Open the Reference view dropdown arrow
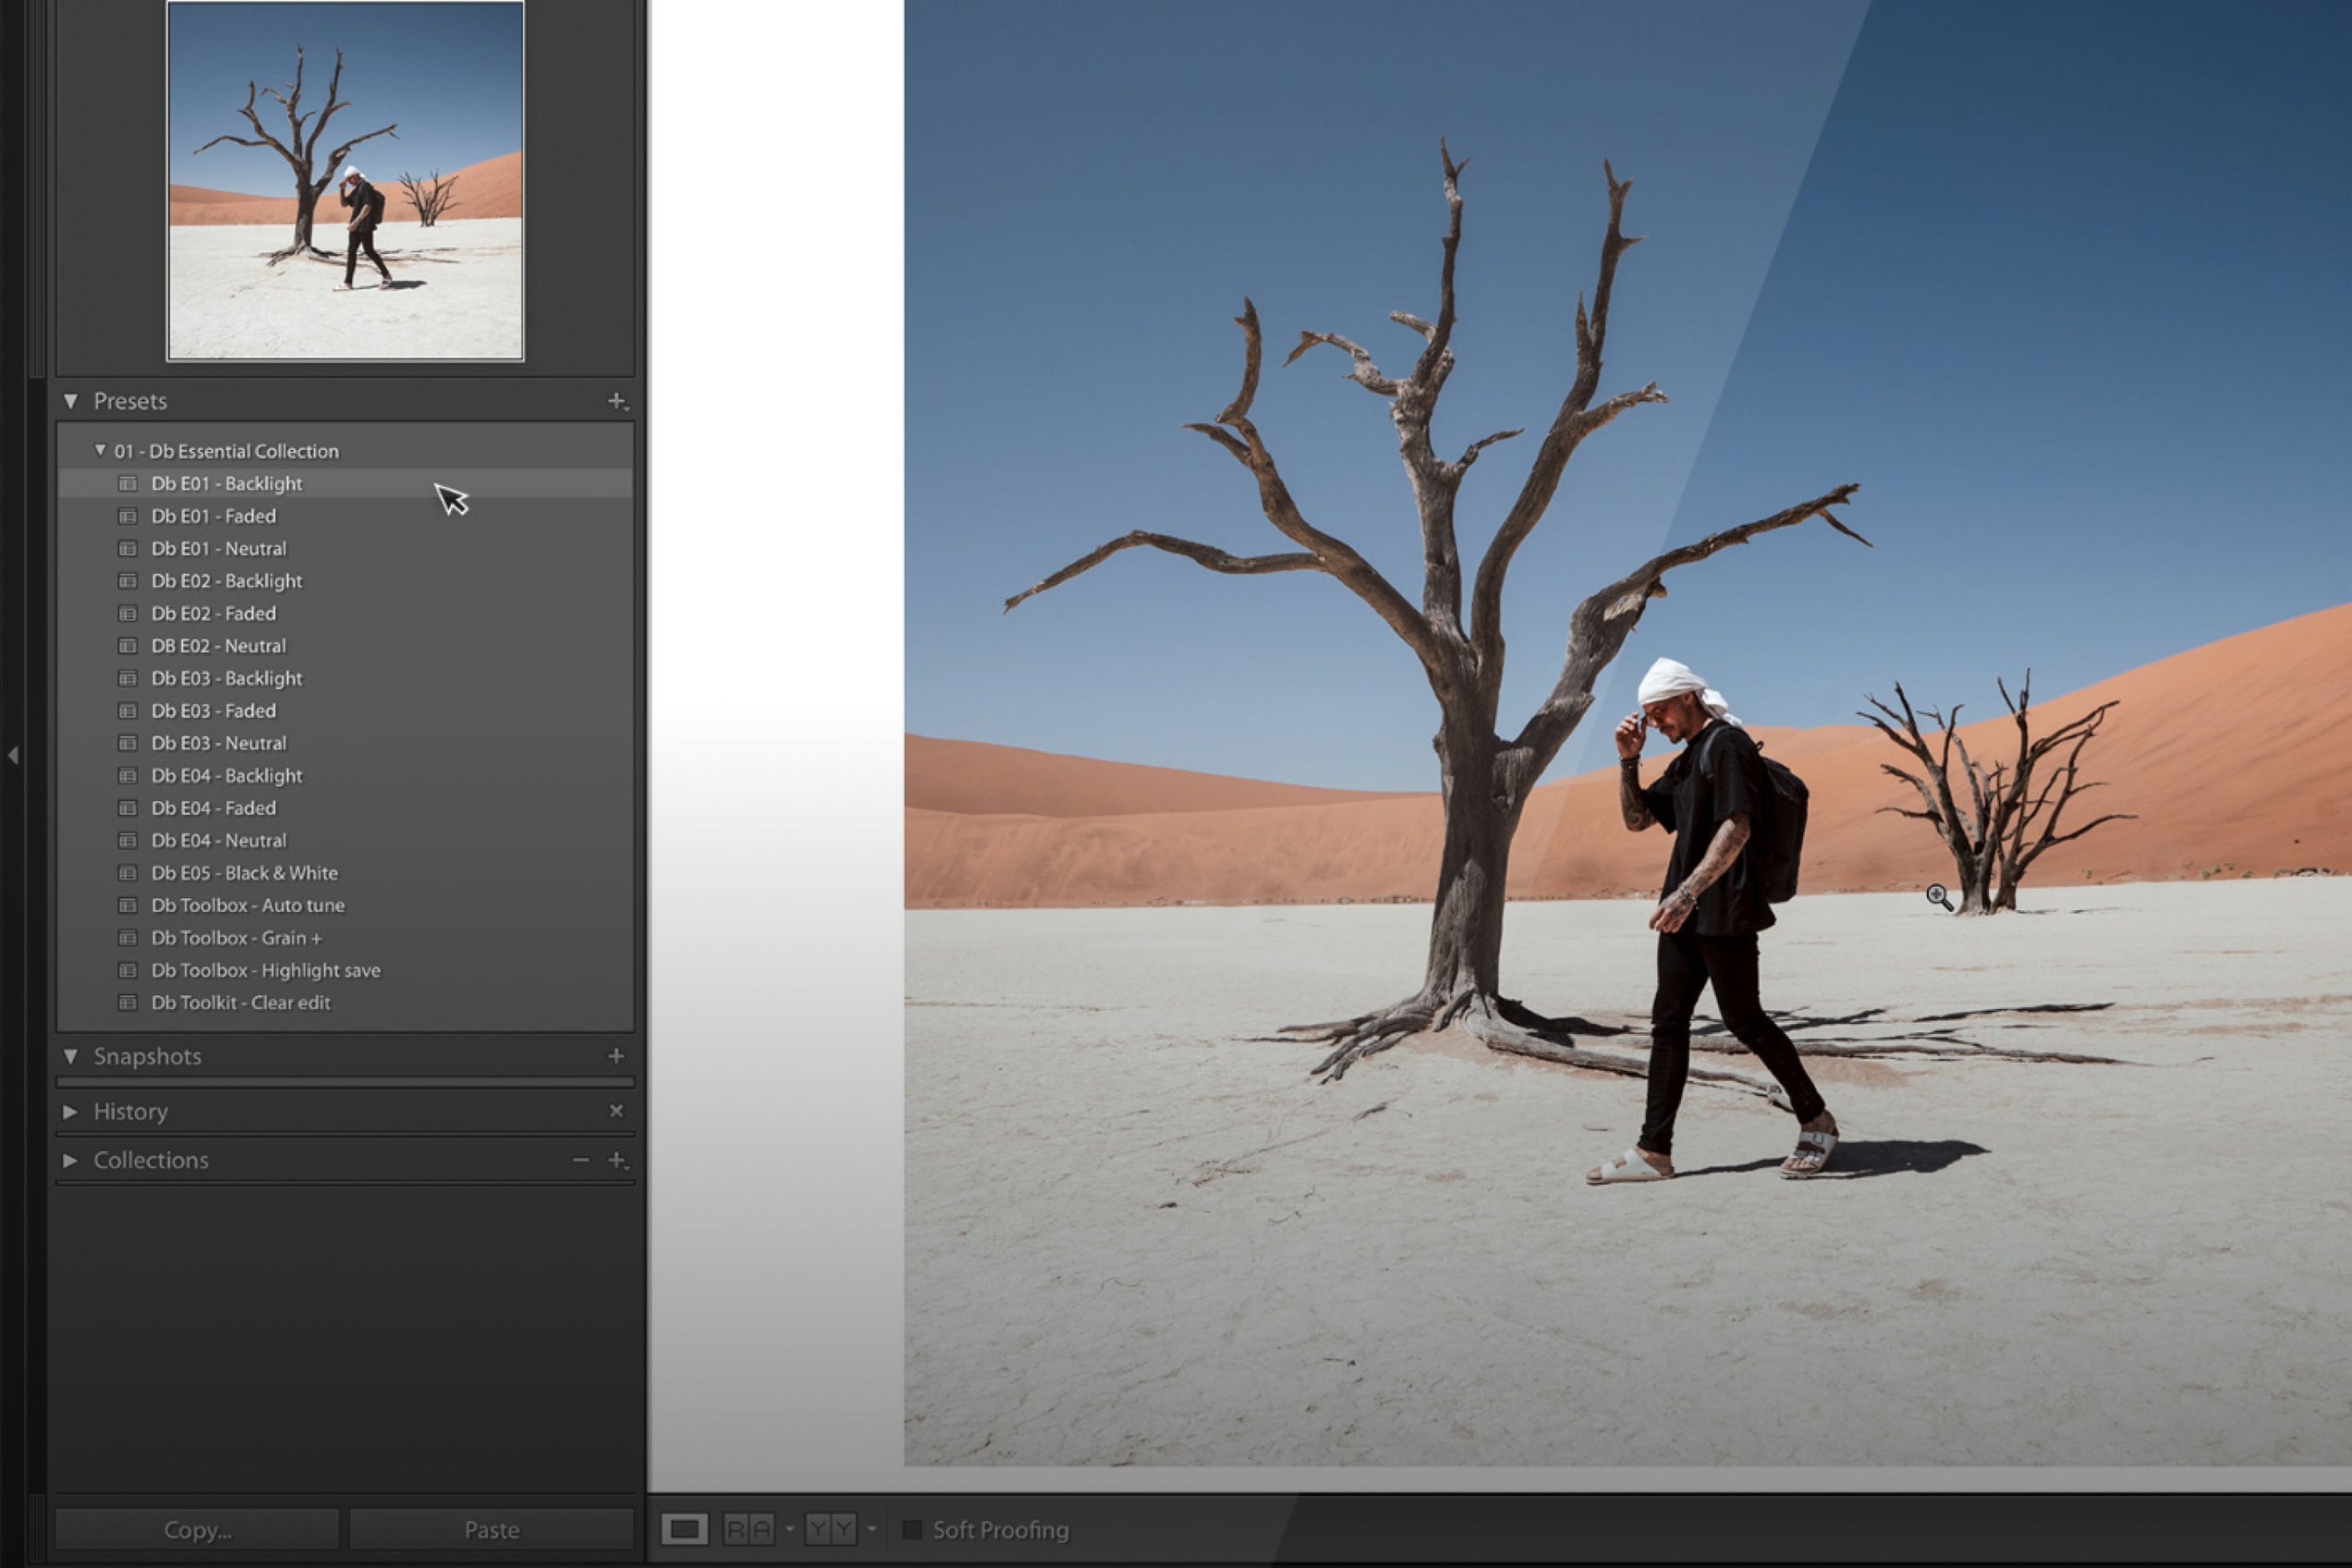The image size is (2352, 1568). click(789, 1529)
